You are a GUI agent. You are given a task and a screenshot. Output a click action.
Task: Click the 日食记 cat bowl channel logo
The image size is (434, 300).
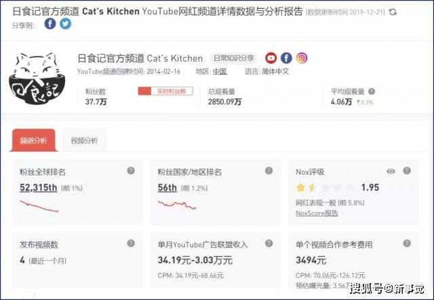[x=37, y=79]
